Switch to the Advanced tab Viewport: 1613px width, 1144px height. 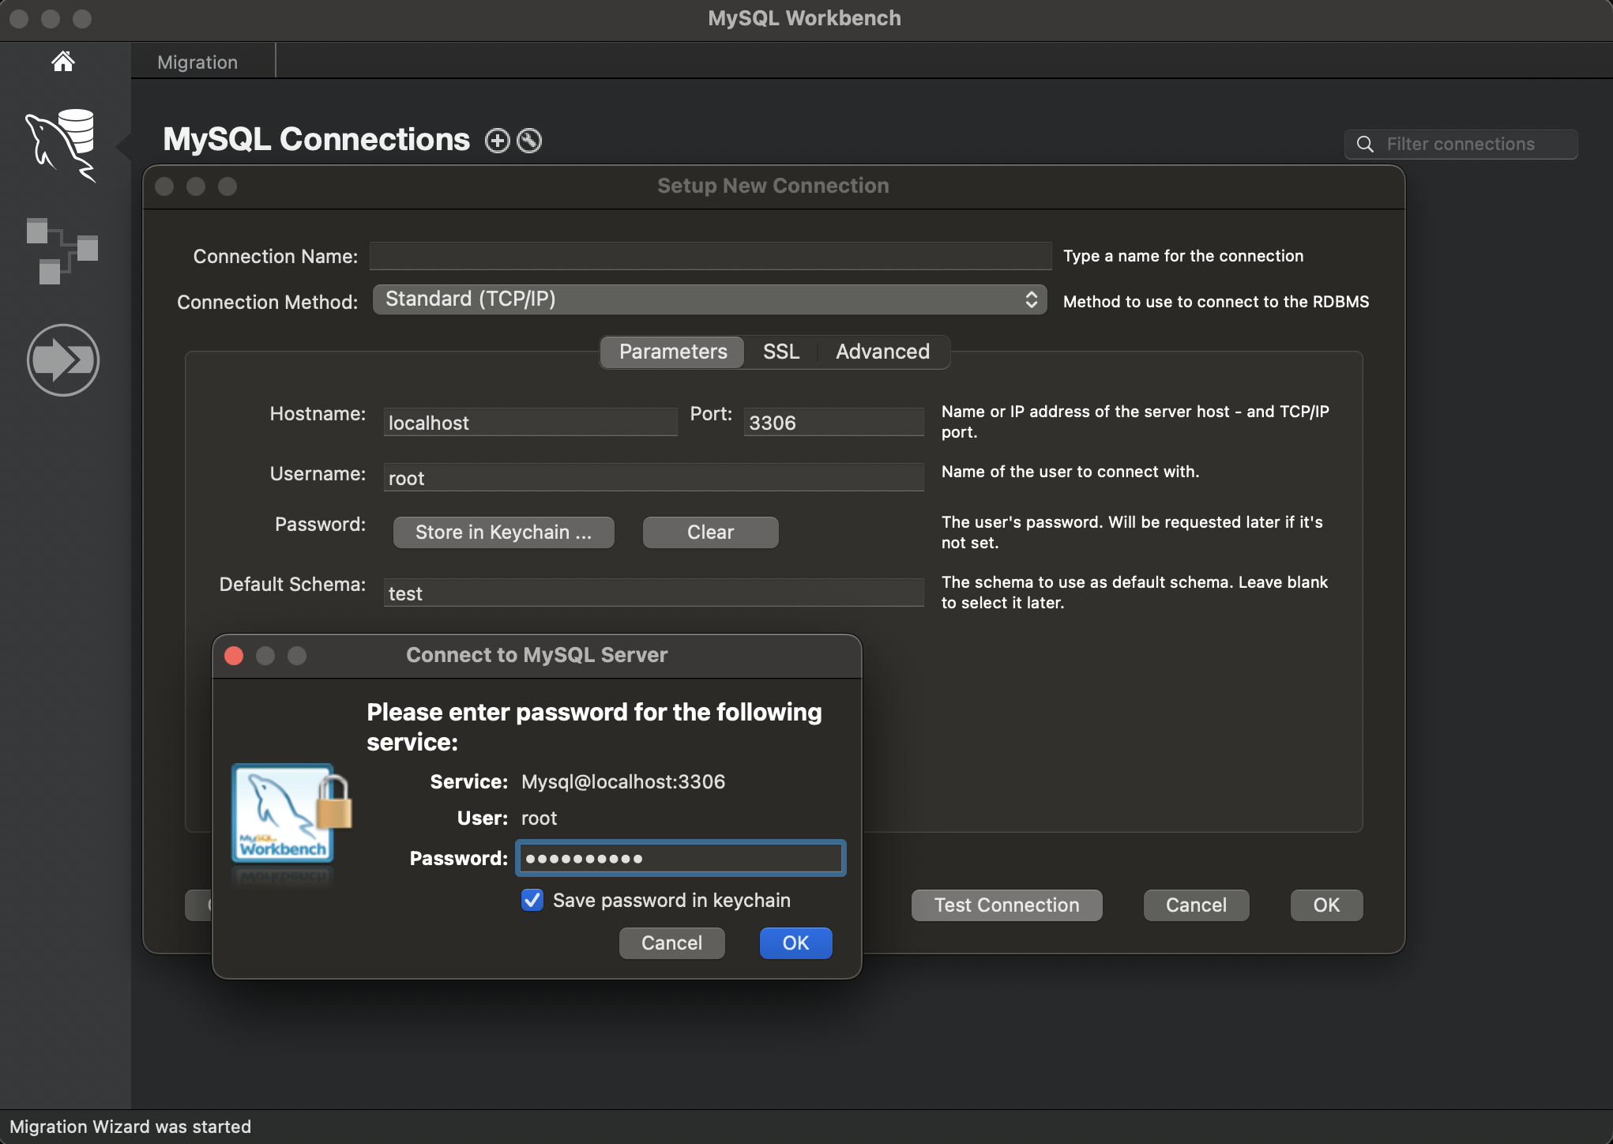tap(882, 350)
